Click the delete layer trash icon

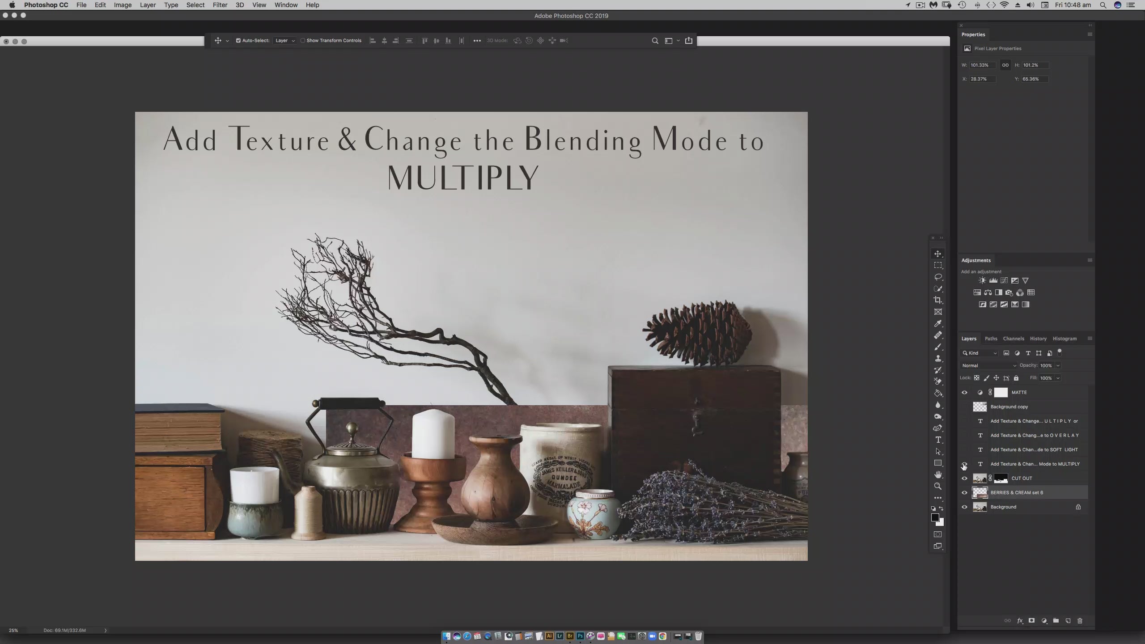pyautogui.click(x=1080, y=621)
